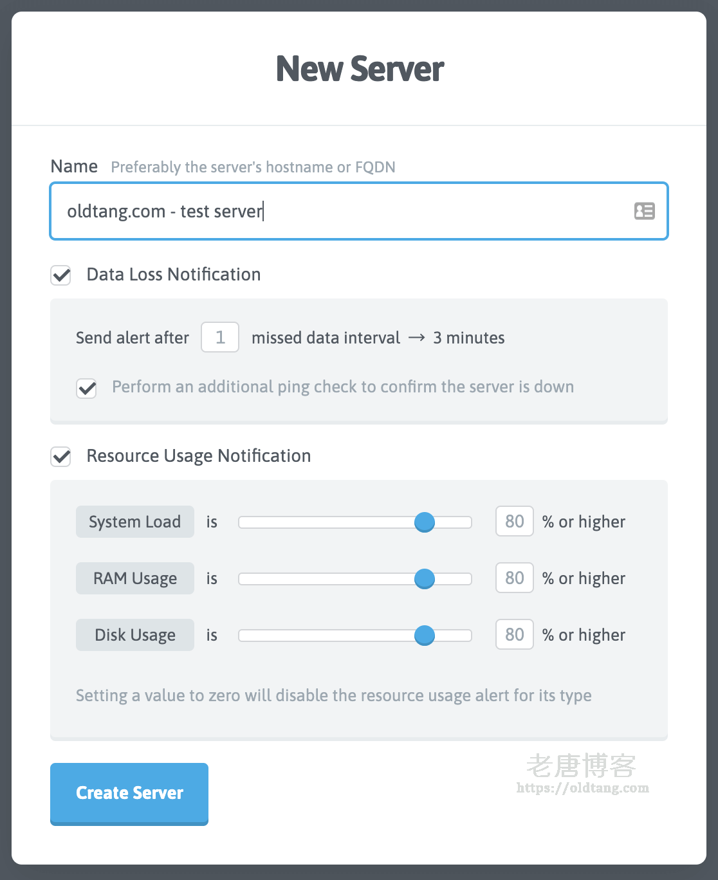This screenshot has height=880, width=718.
Task: Click the System Load label button
Action: [135, 522]
